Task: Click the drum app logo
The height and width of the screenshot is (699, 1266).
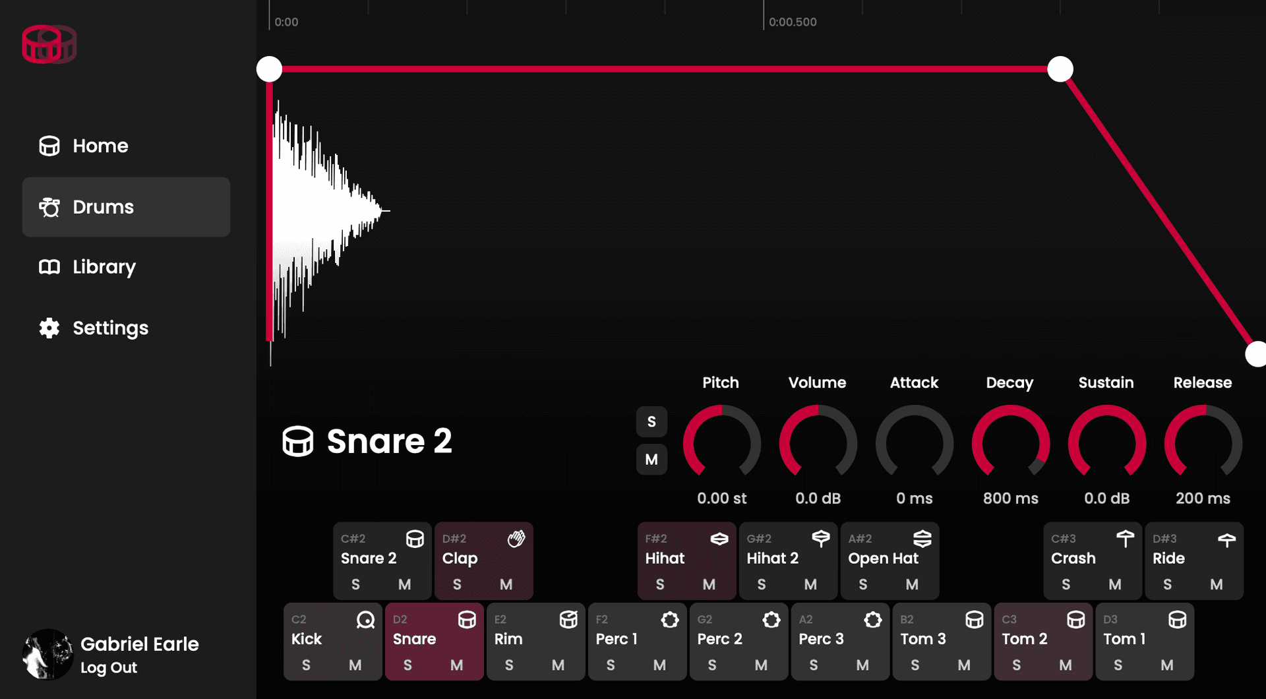Action: 49,45
